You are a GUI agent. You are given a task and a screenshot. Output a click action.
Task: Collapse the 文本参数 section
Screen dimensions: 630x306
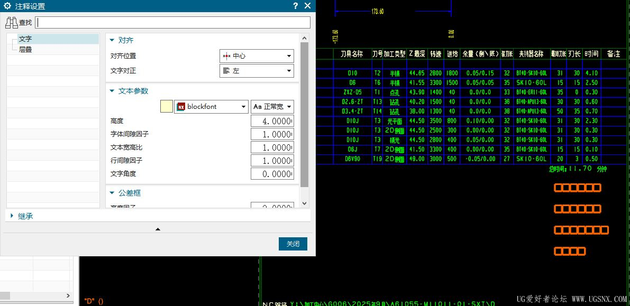tap(113, 91)
